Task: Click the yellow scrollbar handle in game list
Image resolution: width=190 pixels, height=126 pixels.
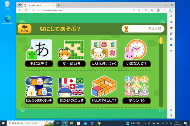Action: coord(161,41)
